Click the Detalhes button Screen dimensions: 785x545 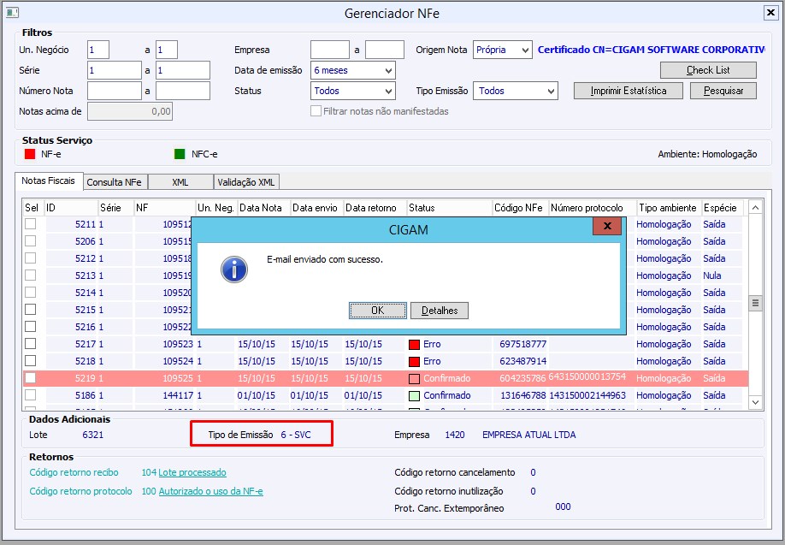click(x=440, y=311)
